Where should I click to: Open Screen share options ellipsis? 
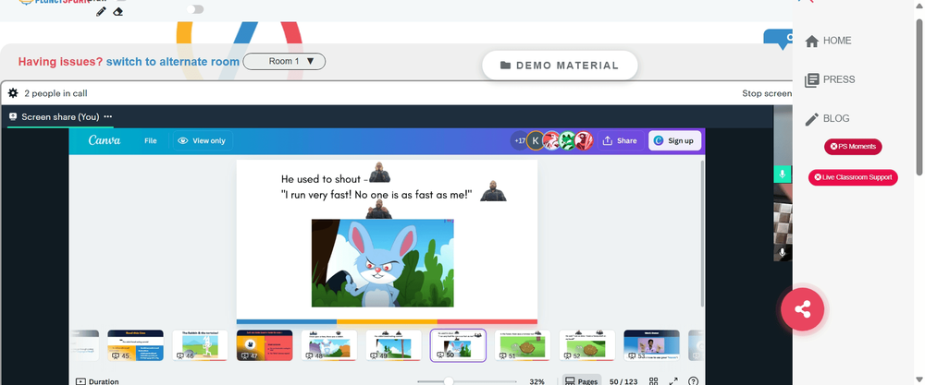pyautogui.click(x=108, y=116)
